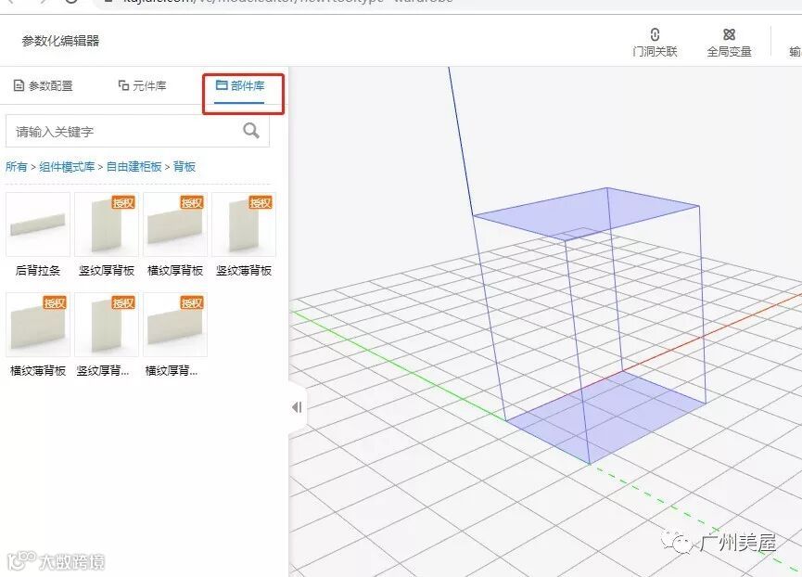
Task: Go to 组件模式库 in the breadcrumb
Action: coord(67,167)
